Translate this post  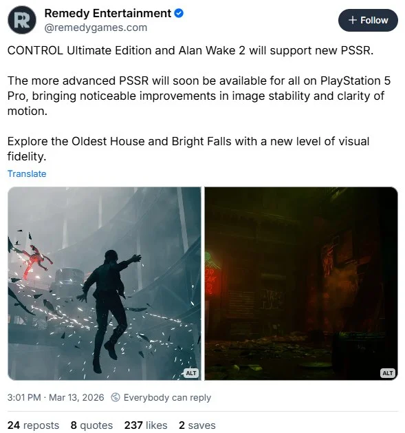pos(27,173)
